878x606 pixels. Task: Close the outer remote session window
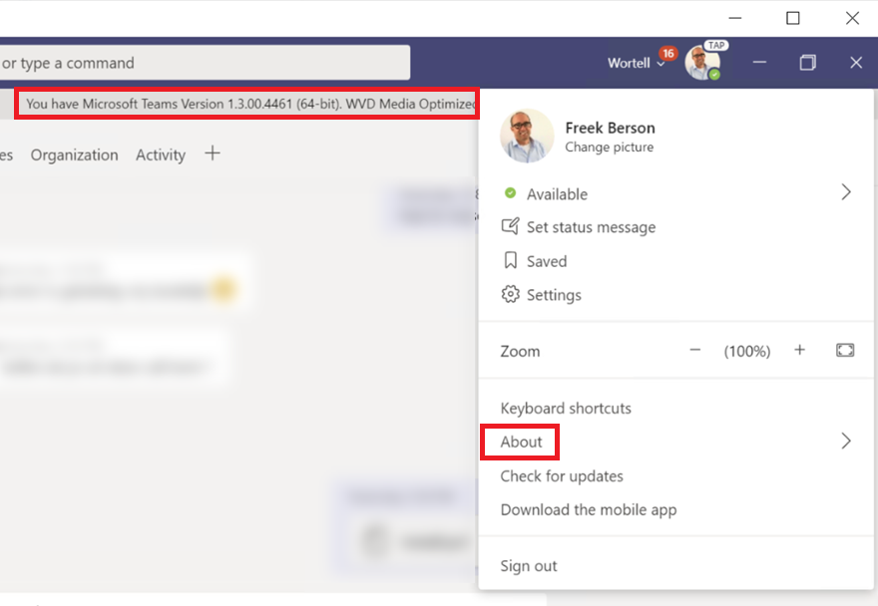tap(852, 18)
